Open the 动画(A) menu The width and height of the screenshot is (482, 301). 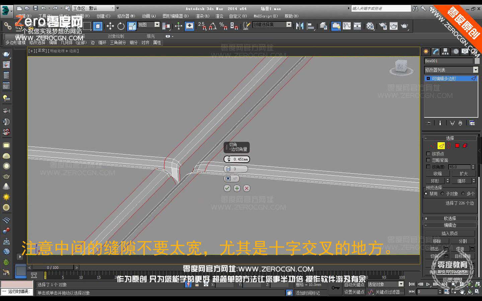click(149, 16)
